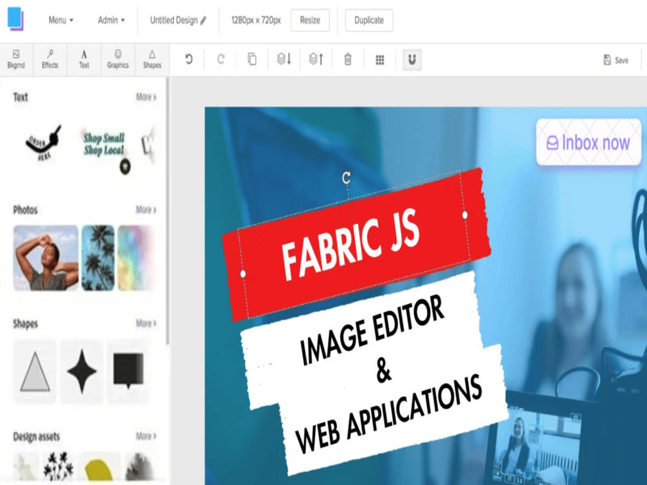Open the Admin dropdown
The height and width of the screenshot is (485, 647).
111,20
